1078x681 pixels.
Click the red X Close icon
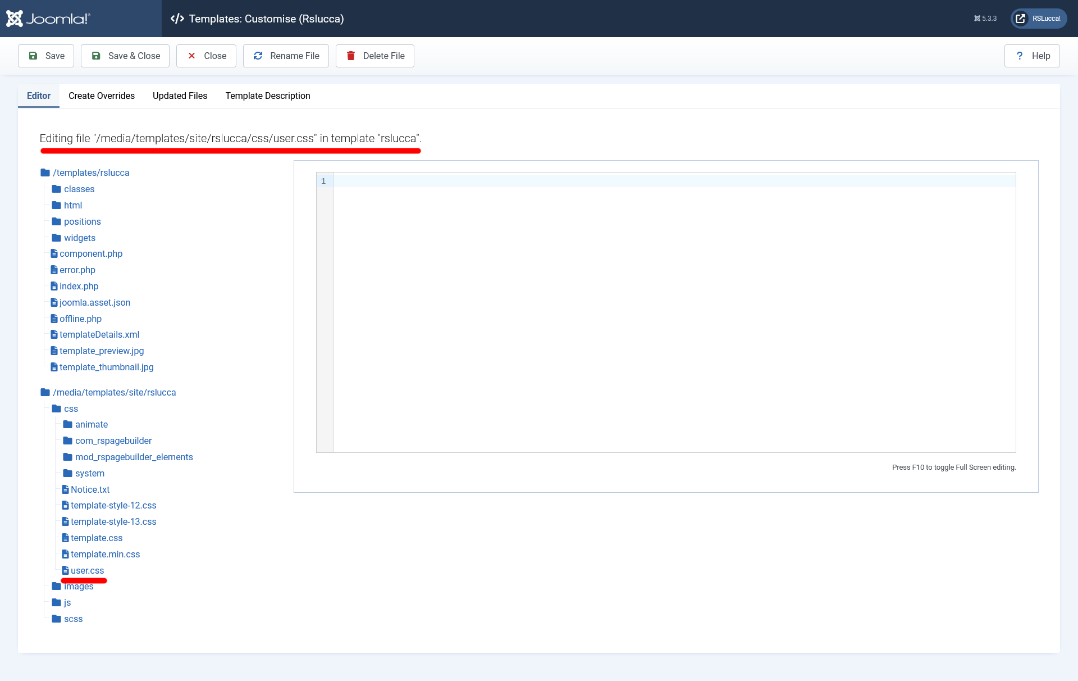coord(191,56)
